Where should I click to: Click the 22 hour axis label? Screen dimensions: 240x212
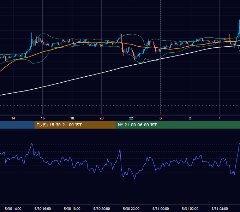(131, 118)
